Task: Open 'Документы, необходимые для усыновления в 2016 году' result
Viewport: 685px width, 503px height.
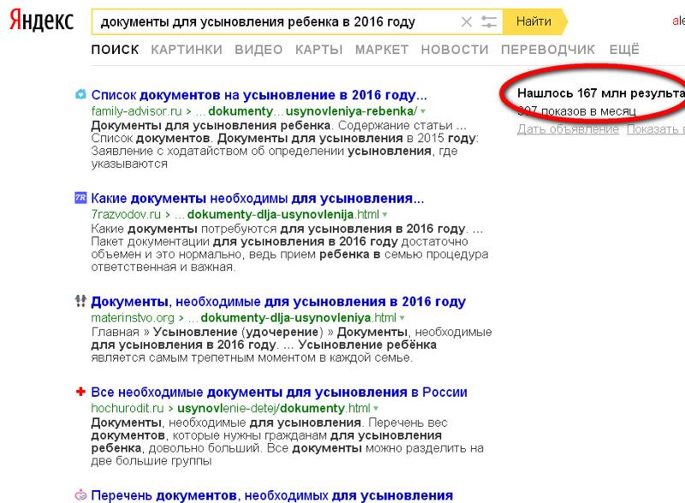Action: click(278, 302)
